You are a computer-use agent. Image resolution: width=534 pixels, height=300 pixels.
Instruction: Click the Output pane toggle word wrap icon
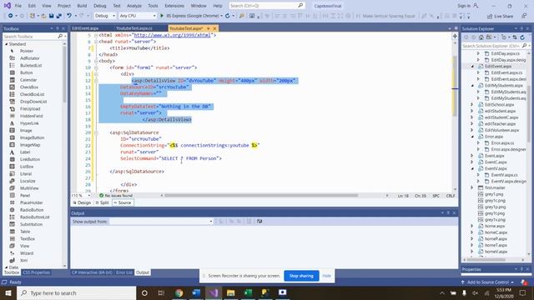[259, 222]
